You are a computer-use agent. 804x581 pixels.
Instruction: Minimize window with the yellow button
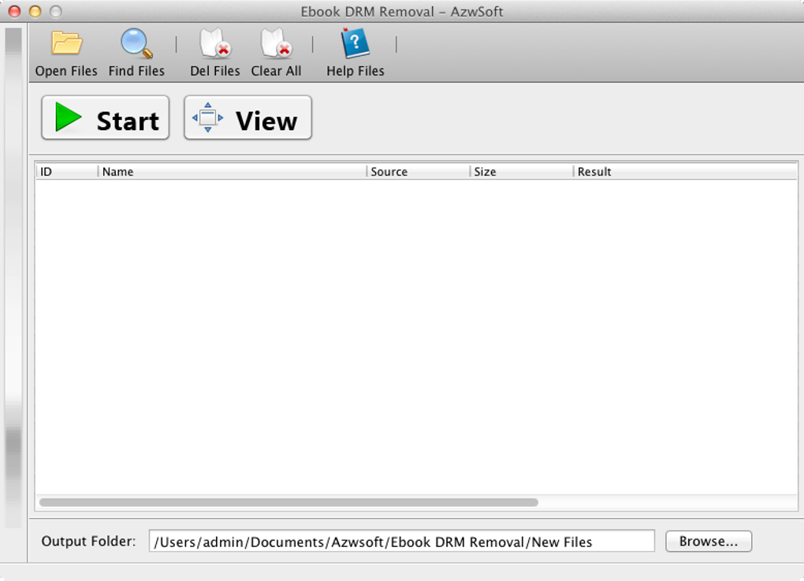(35, 11)
